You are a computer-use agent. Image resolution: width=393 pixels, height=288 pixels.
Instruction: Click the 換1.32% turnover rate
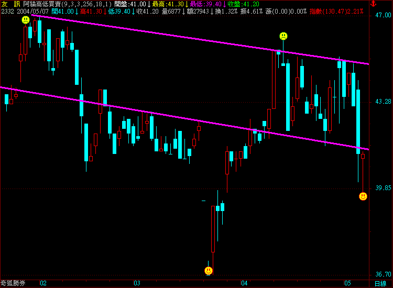tap(226, 12)
